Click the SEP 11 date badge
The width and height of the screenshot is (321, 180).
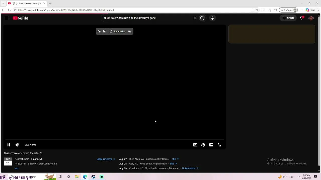pos(8,161)
